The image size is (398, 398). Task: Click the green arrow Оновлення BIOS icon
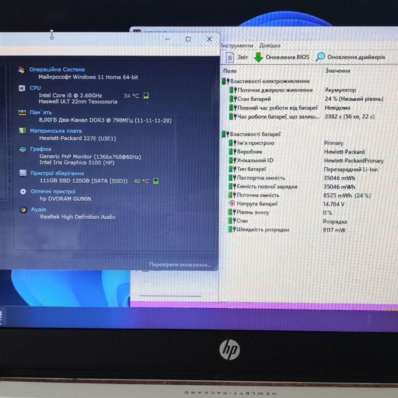[258, 57]
